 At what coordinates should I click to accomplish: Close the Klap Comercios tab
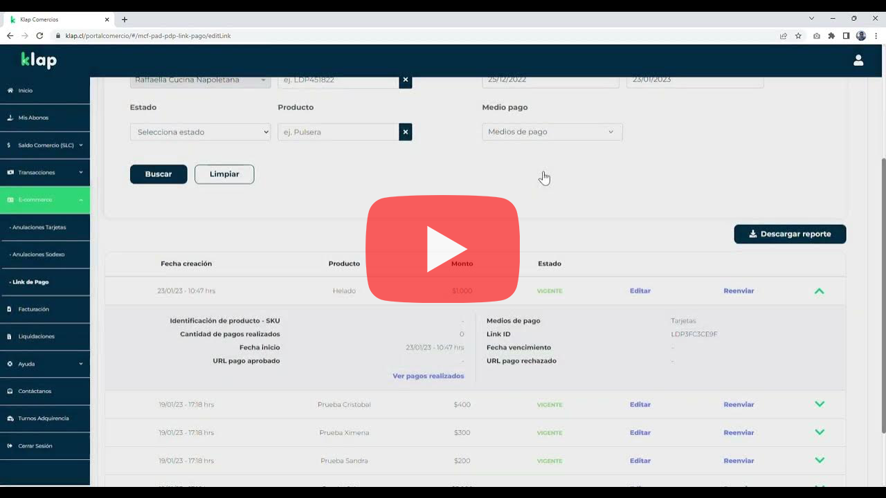pyautogui.click(x=106, y=19)
